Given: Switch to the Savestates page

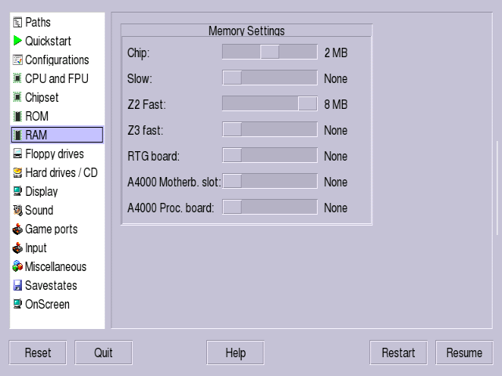Looking at the screenshot, I should [x=51, y=285].
